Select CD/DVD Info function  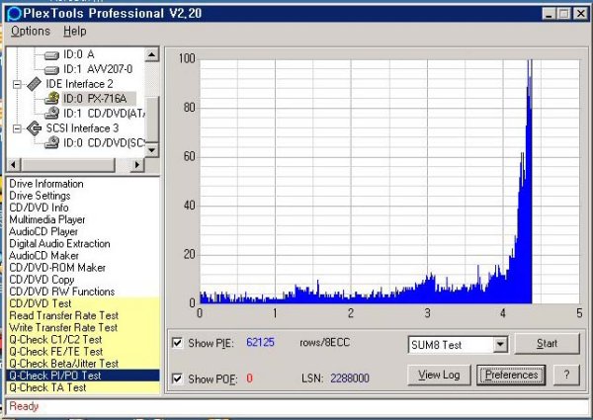[x=39, y=208]
